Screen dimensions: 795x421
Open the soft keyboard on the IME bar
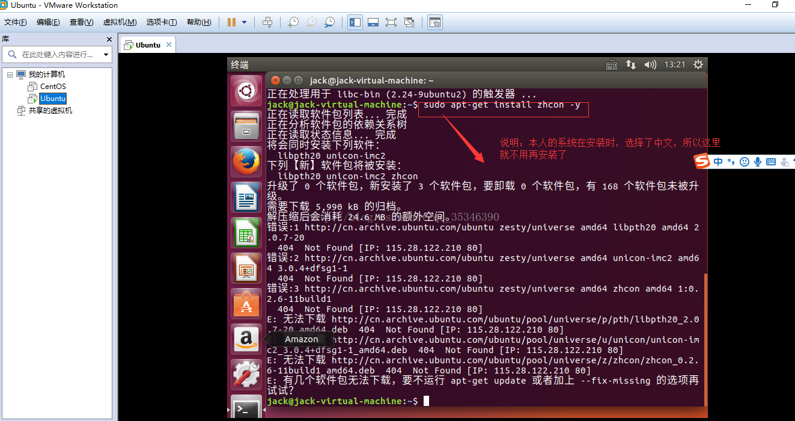(x=771, y=162)
